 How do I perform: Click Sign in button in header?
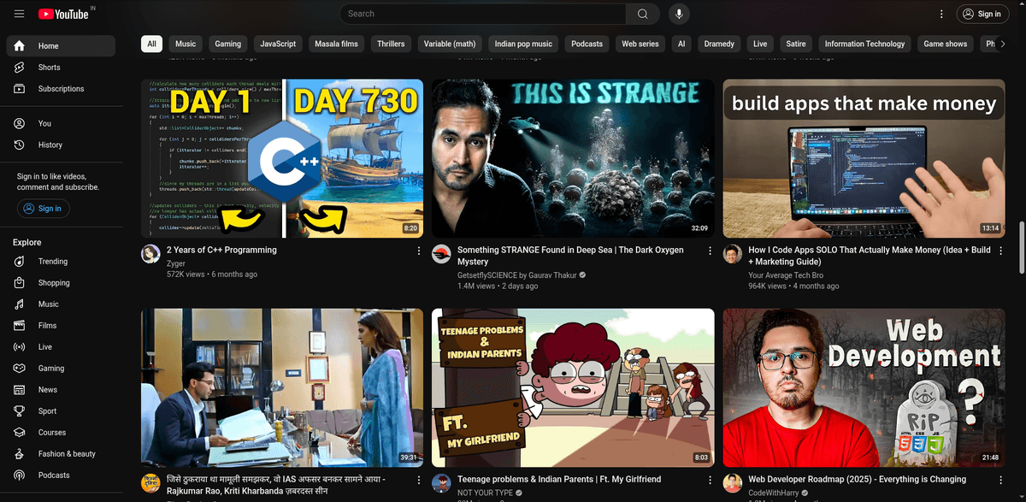coord(981,14)
